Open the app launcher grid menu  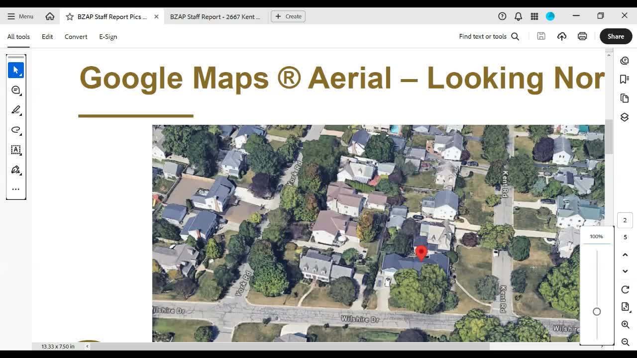pos(534,16)
